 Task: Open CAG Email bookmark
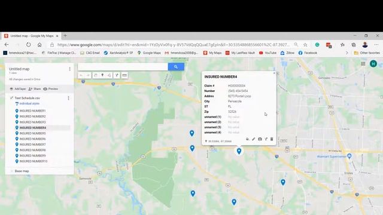[x=90, y=53]
